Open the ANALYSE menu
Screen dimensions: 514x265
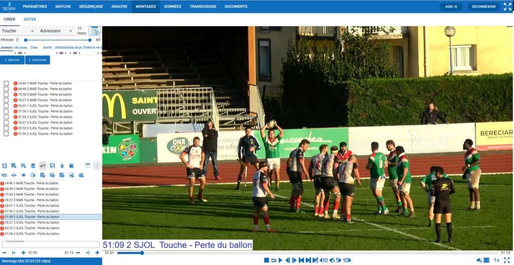pyautogui.click(x=119, y=7)
